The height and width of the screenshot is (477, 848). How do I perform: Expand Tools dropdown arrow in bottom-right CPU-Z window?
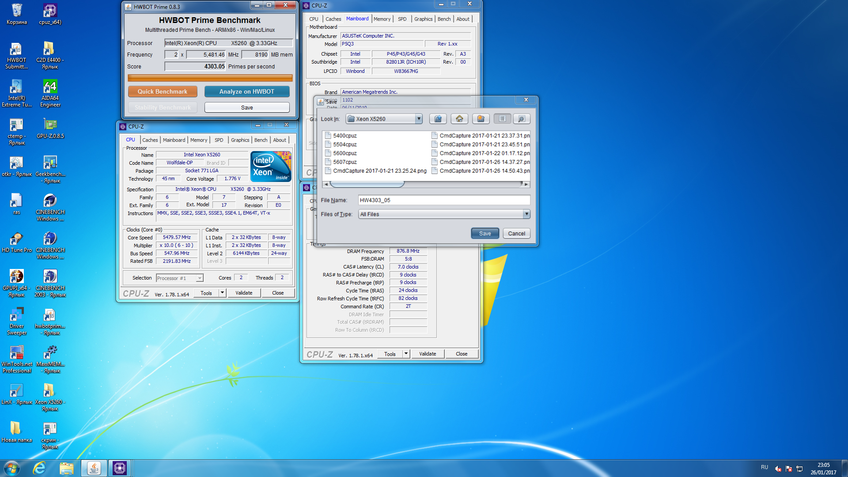(406, 354)
